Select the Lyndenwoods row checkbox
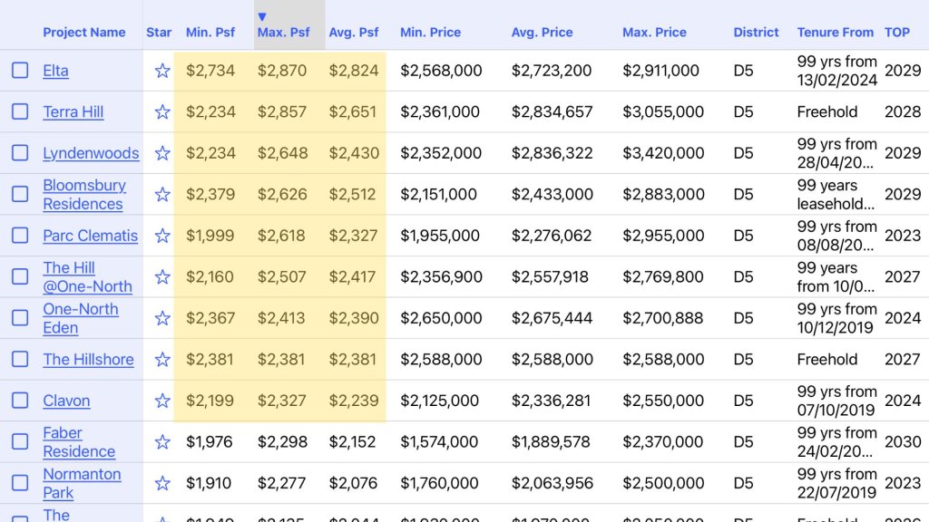The image size is (929, 522). [x=20, y=152]
